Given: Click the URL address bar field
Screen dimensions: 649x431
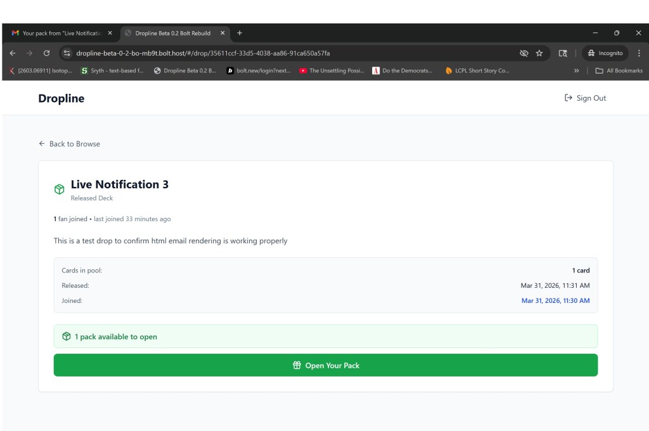Looking at the screenshot, I should pos(285,53).
